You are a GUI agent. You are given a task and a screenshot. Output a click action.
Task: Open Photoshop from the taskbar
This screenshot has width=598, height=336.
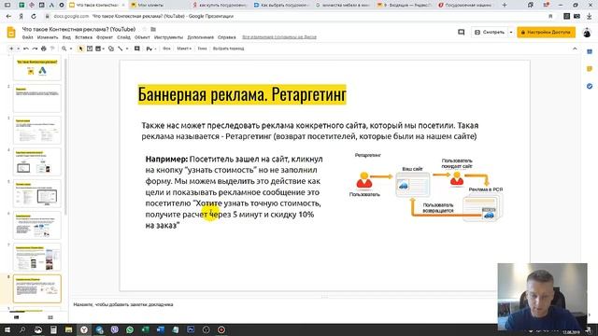point(191,329)
